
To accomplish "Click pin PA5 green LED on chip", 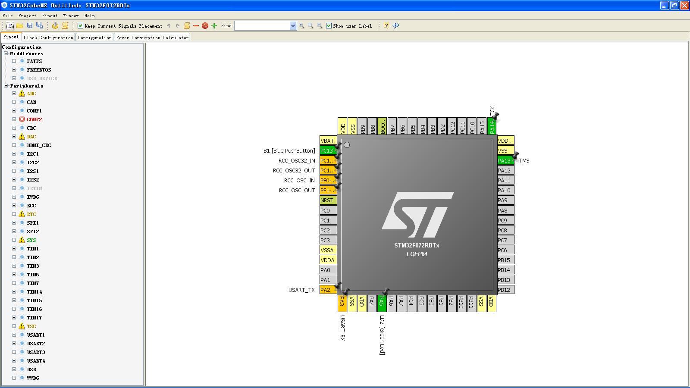I will tap(382, 303).
